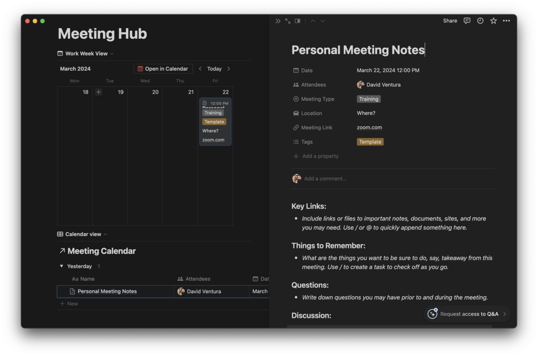Click the Template tag swatch

pos(370,141)
